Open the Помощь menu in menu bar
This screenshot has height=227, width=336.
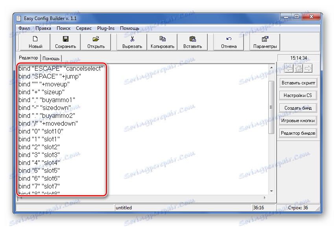click(x=129, y=28)
